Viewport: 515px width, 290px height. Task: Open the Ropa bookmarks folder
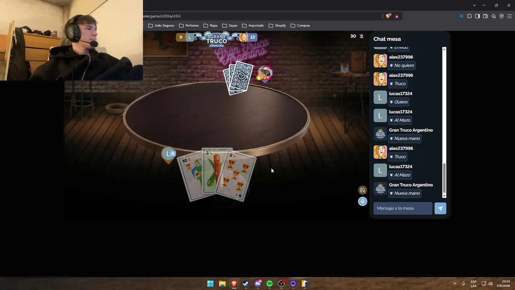tap(210, 25)
